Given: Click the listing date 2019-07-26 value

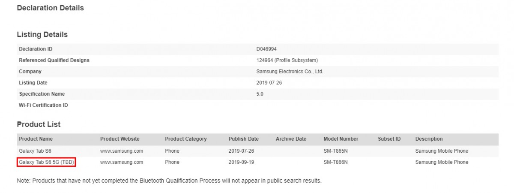Looking at the screenshot, I should pos(269,83).
